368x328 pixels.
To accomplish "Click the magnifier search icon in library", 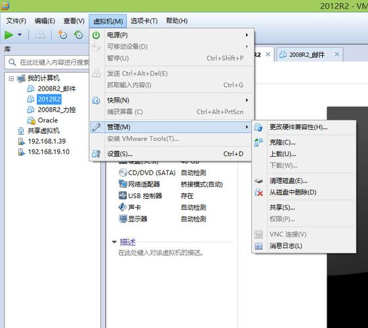I will click(x=12, y=62).
